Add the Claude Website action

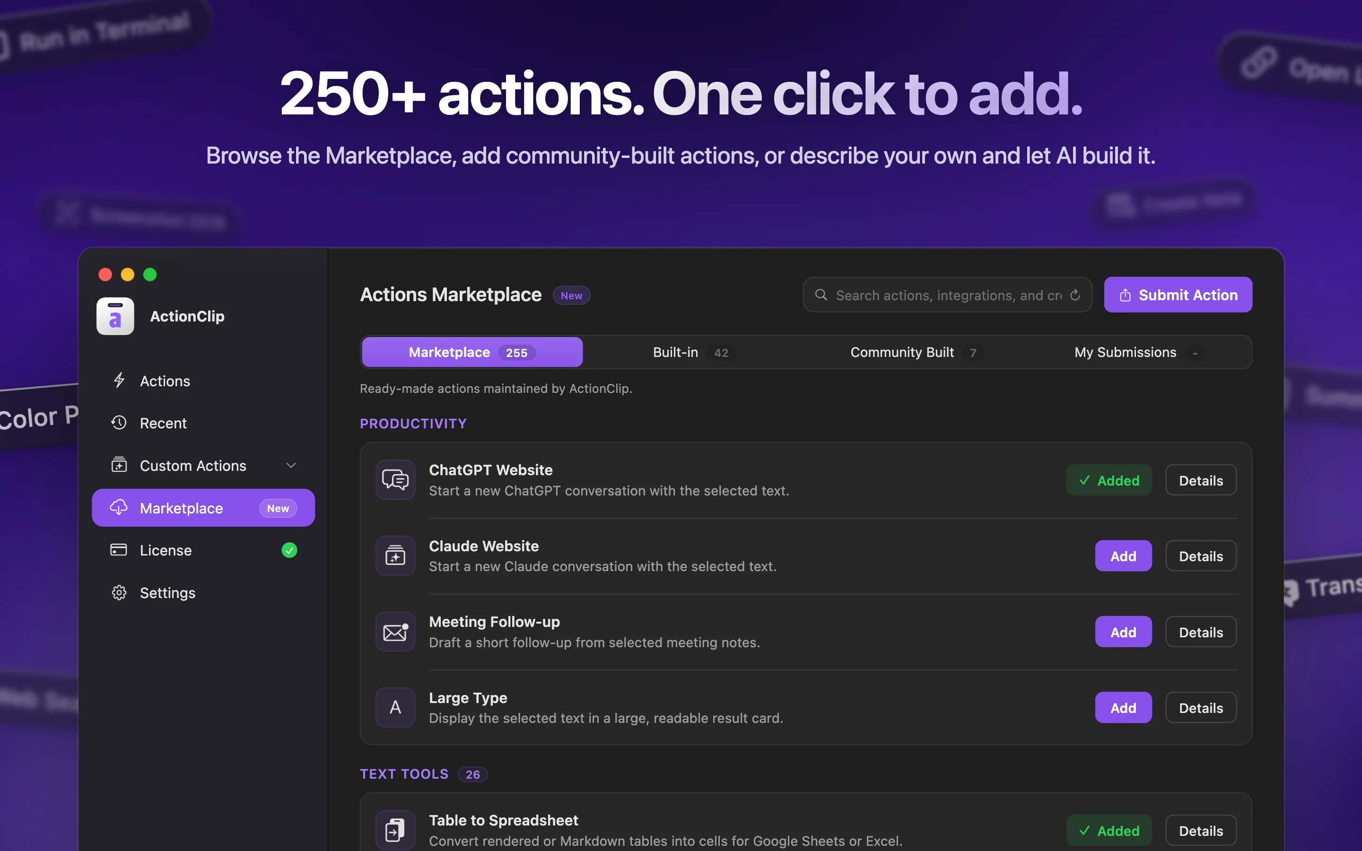coord(1123,556)
